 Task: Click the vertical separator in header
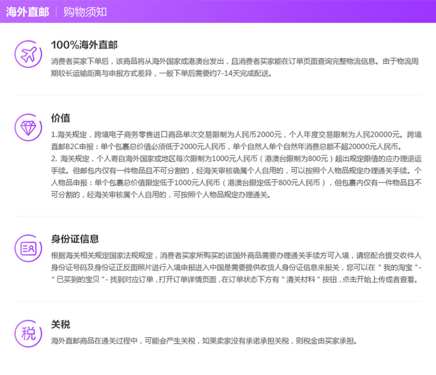[x=56, y=12]
